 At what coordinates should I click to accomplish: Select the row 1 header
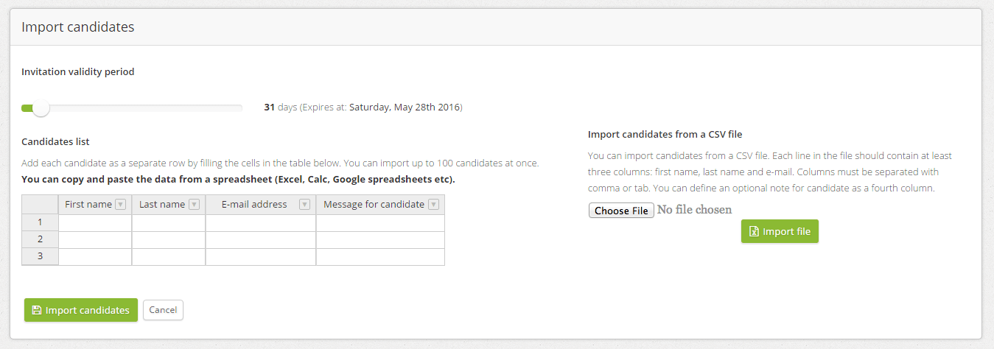click(x=40, y=222)
